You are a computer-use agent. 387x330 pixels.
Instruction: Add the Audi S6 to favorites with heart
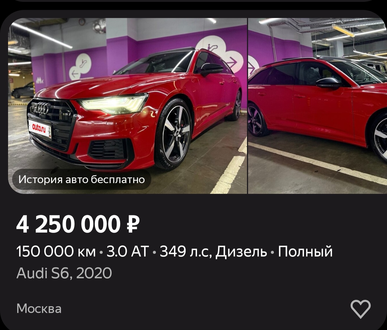(360, 309)
